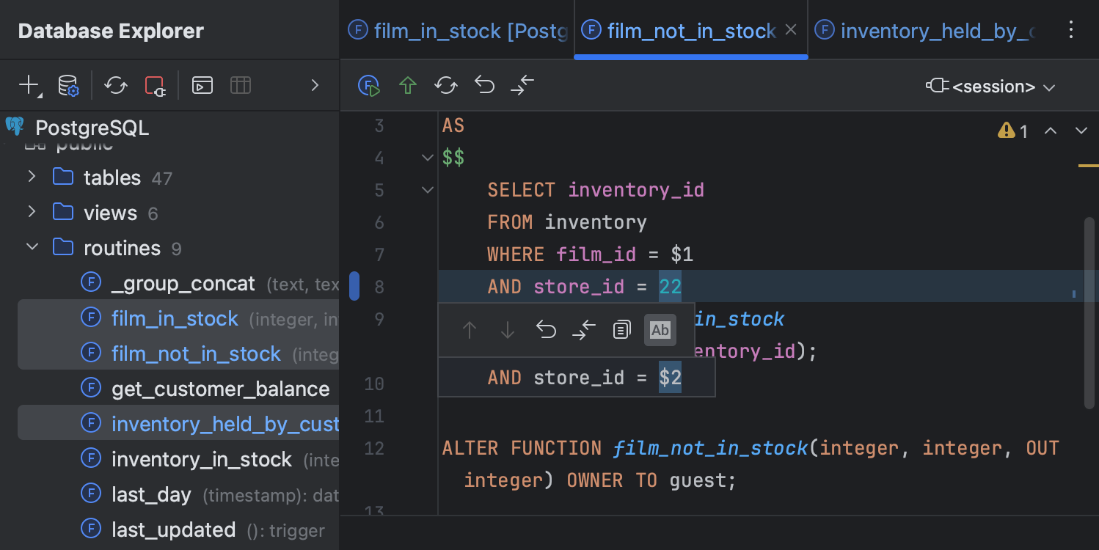Viewport: 1099px width, 550px height.
Task: Collapse the routines folder
Action: point(32,247)
